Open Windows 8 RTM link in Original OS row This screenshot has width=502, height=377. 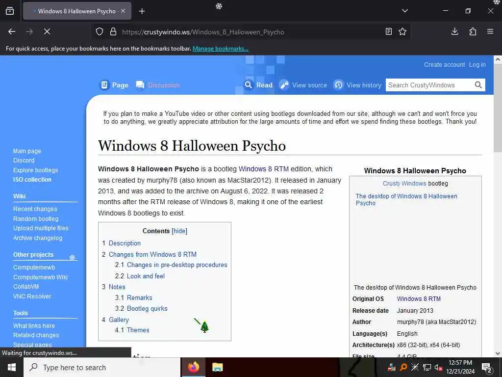click(419, 299)
